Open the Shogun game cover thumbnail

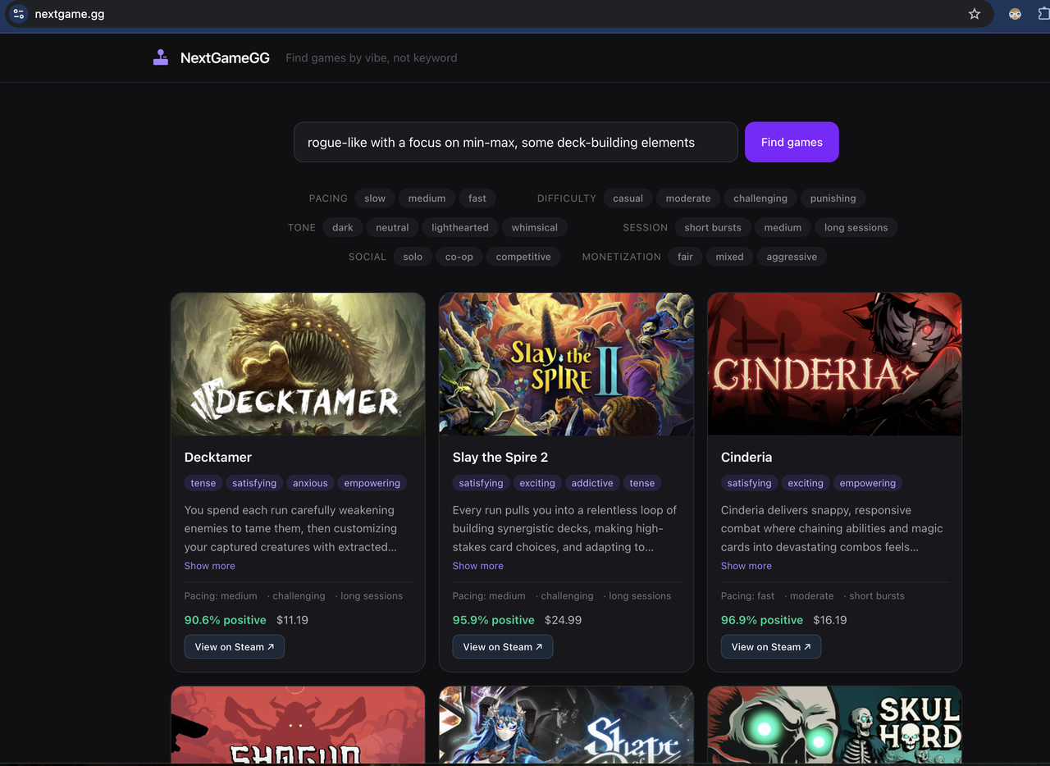(298, 725)
